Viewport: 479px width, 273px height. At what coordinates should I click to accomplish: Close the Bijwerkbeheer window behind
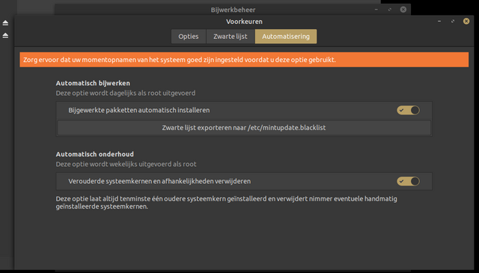(x=403, y=10)
